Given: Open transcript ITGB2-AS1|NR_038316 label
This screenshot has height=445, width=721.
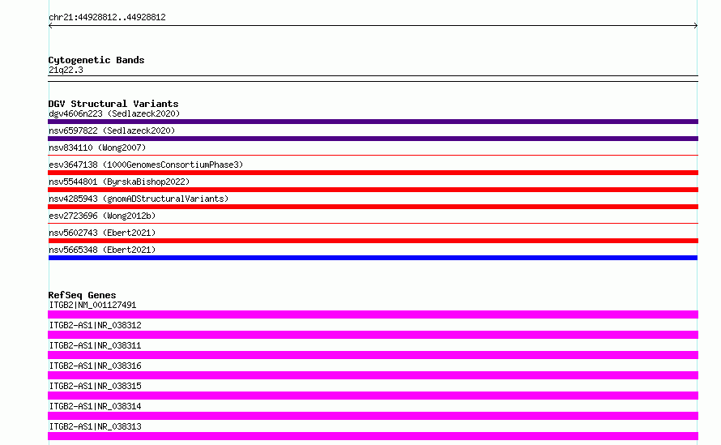Looking at the screenshot, I should pyautogui.click(x=95, y=366).
